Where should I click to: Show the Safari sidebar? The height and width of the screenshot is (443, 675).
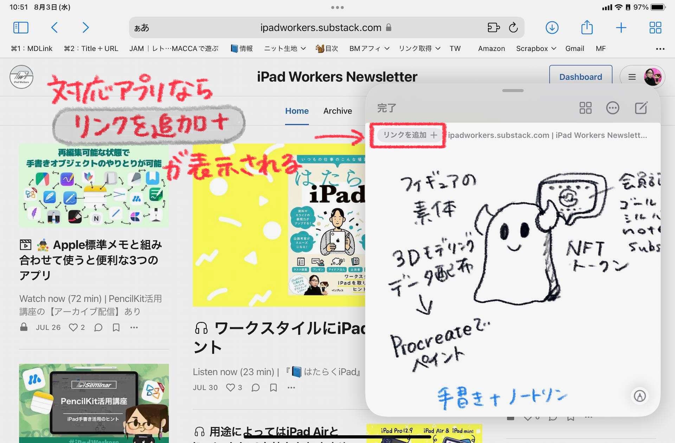pos(21,27)
